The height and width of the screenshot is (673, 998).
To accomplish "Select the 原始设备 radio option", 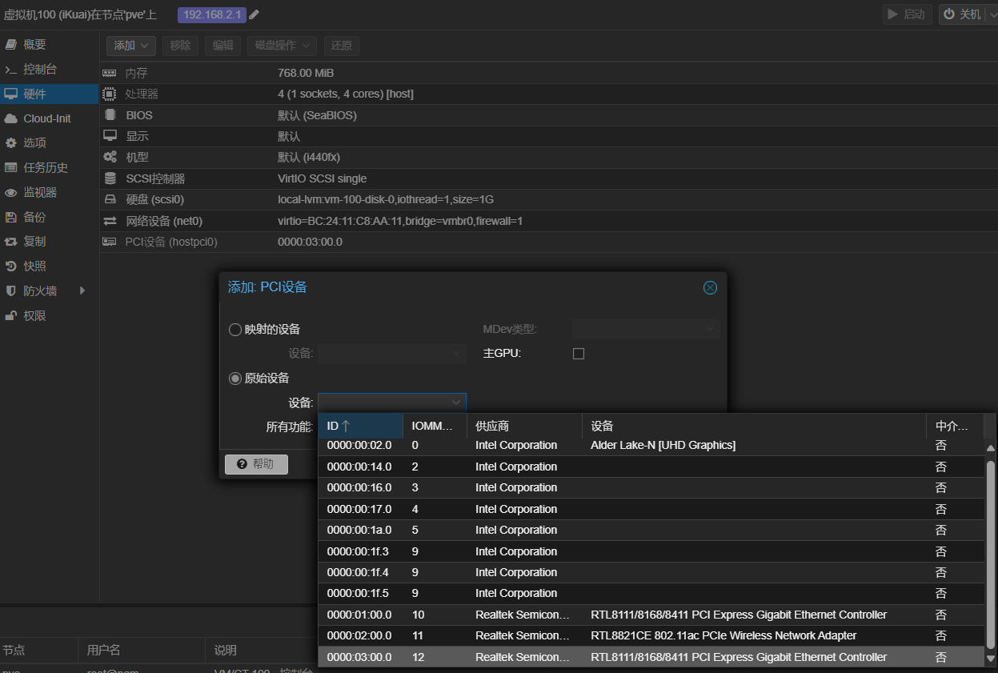I will click(x=235, y=379).
